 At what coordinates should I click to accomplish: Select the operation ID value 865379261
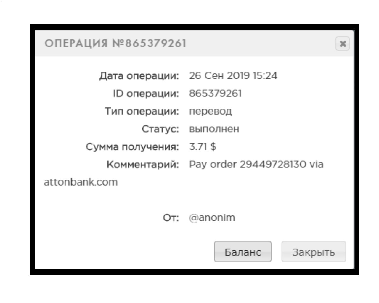pyautogui.click(x=215, y=94)
